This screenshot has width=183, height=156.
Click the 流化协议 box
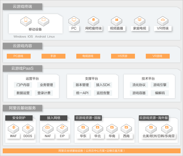tap(139, 85)
